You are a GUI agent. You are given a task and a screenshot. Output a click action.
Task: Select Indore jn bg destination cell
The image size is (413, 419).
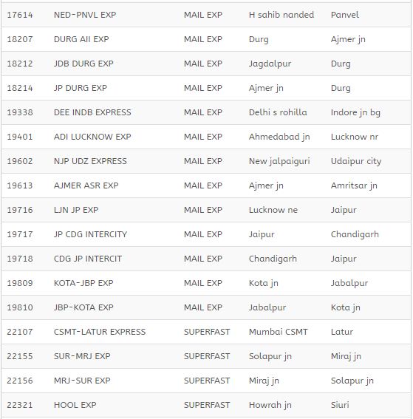pos(355,112)
